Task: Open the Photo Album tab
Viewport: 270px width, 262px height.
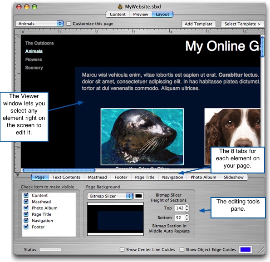Action: click(x=203, y=177)
